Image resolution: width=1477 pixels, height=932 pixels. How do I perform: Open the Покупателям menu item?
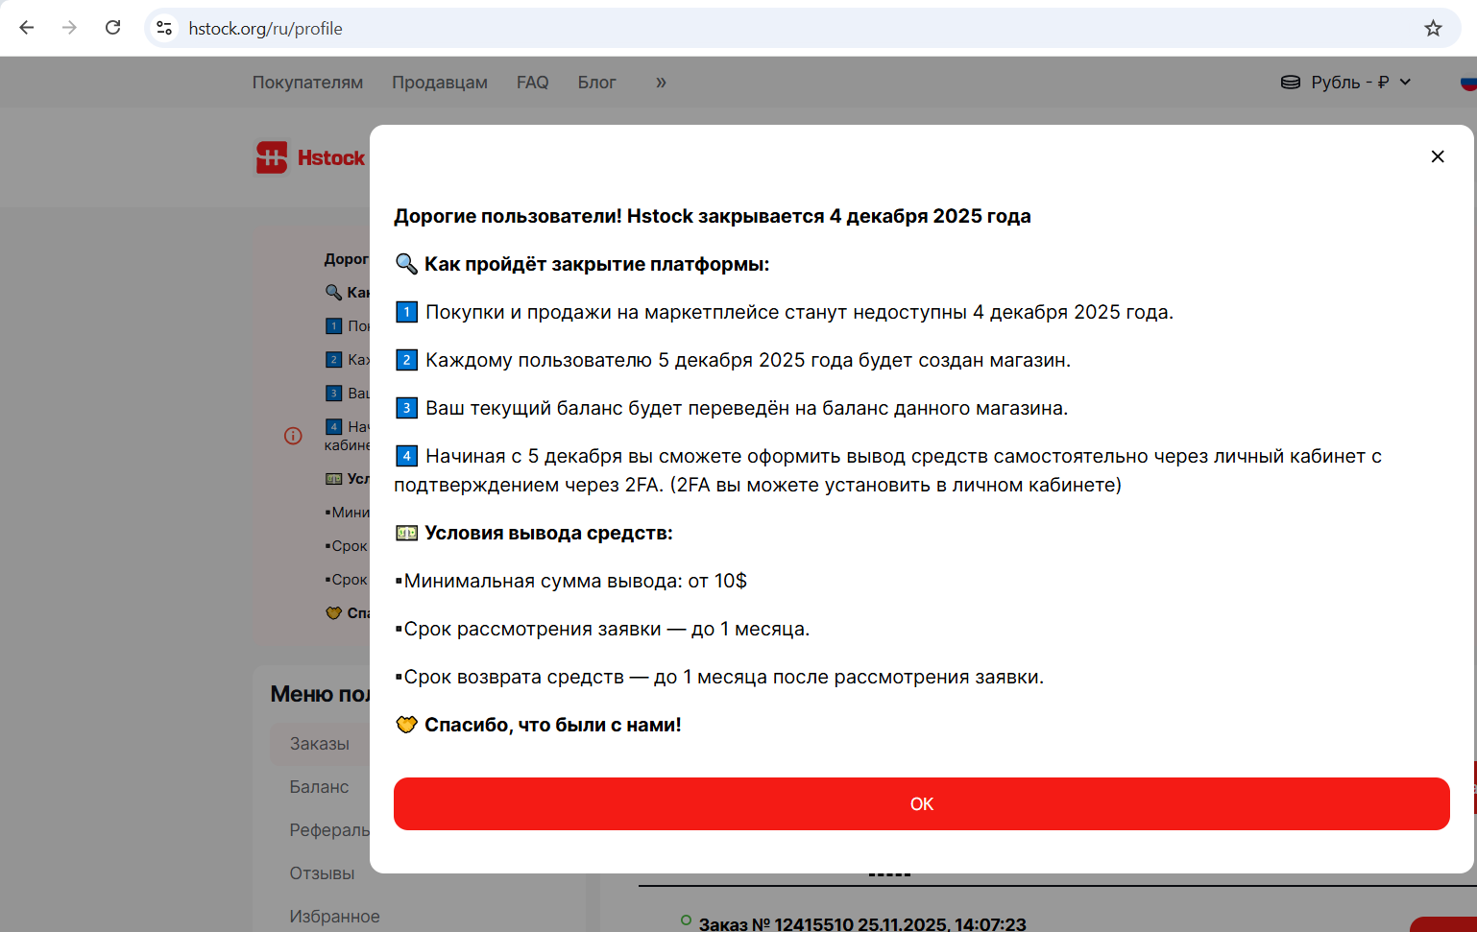tap(307, 83)
